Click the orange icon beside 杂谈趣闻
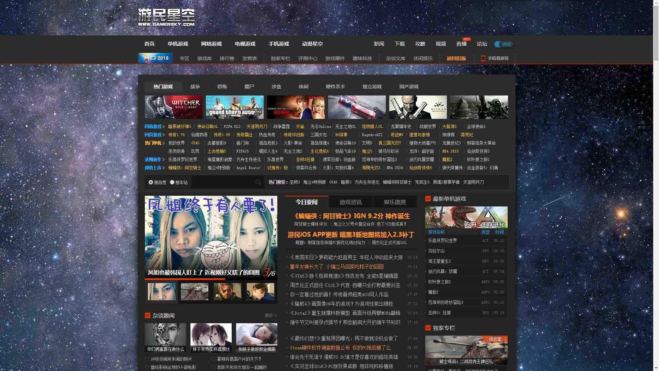Viewport: 659px width, 371px height. click(x=148, y=315)
